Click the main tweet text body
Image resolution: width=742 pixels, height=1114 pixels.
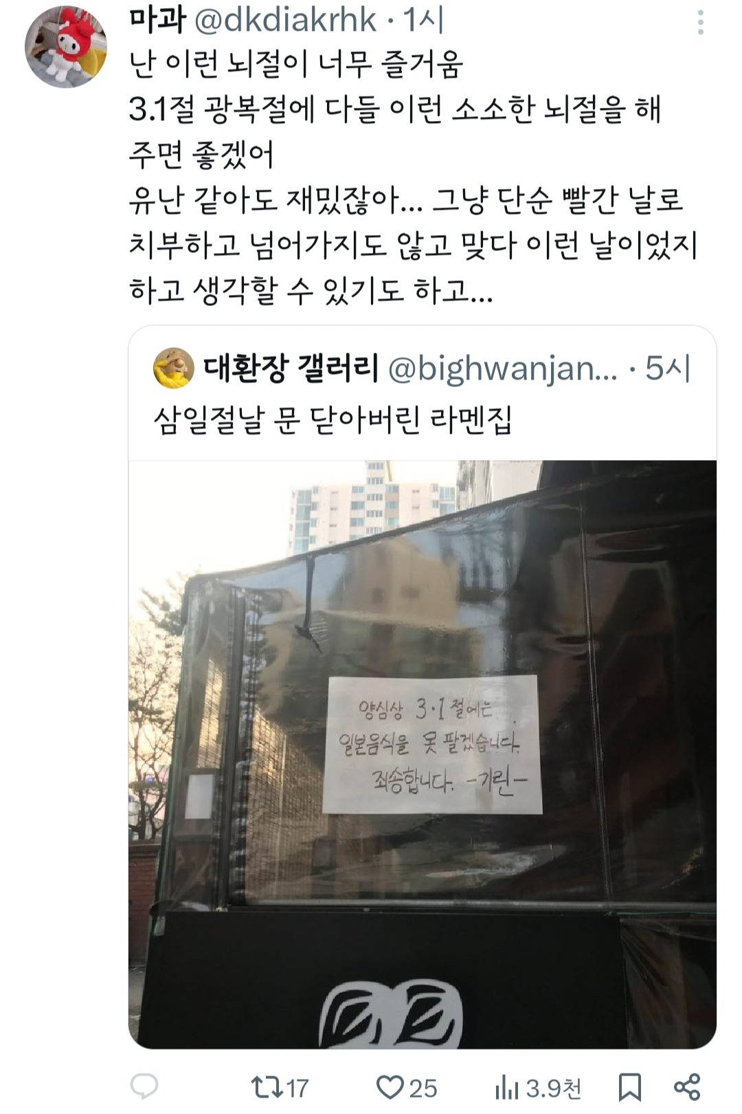point(414,177)
